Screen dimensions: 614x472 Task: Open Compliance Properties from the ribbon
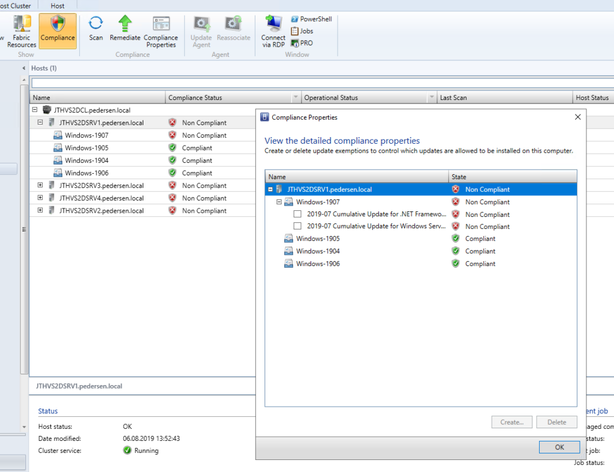[161, 32]
